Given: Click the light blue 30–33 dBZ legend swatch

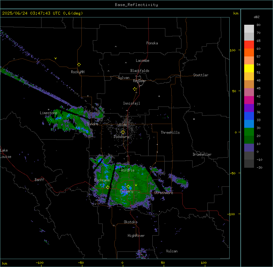Looking at the screenshot, I should coord(249,124).
